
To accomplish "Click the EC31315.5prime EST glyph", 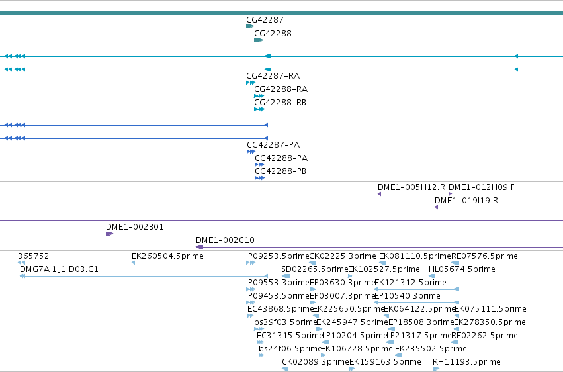I will tap(260, 342).
